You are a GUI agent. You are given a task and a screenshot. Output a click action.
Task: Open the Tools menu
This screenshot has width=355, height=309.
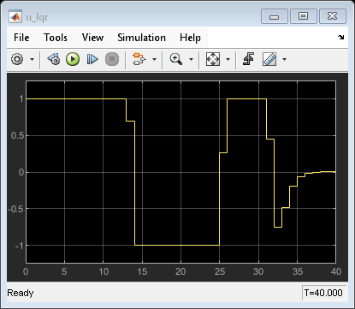[56, 38]
